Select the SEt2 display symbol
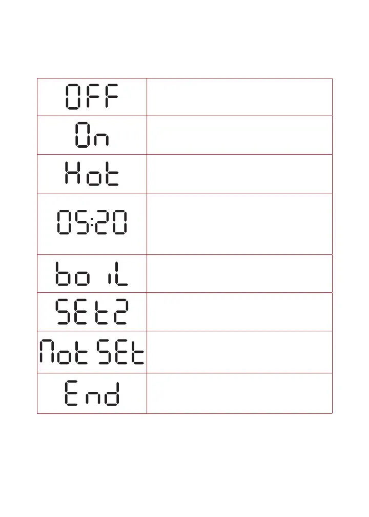The height and width of the screenshot is (517, 369). [92, 312]
